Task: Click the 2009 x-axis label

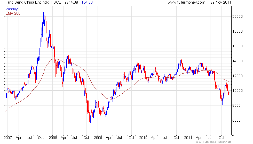Action: pos(98,138)
